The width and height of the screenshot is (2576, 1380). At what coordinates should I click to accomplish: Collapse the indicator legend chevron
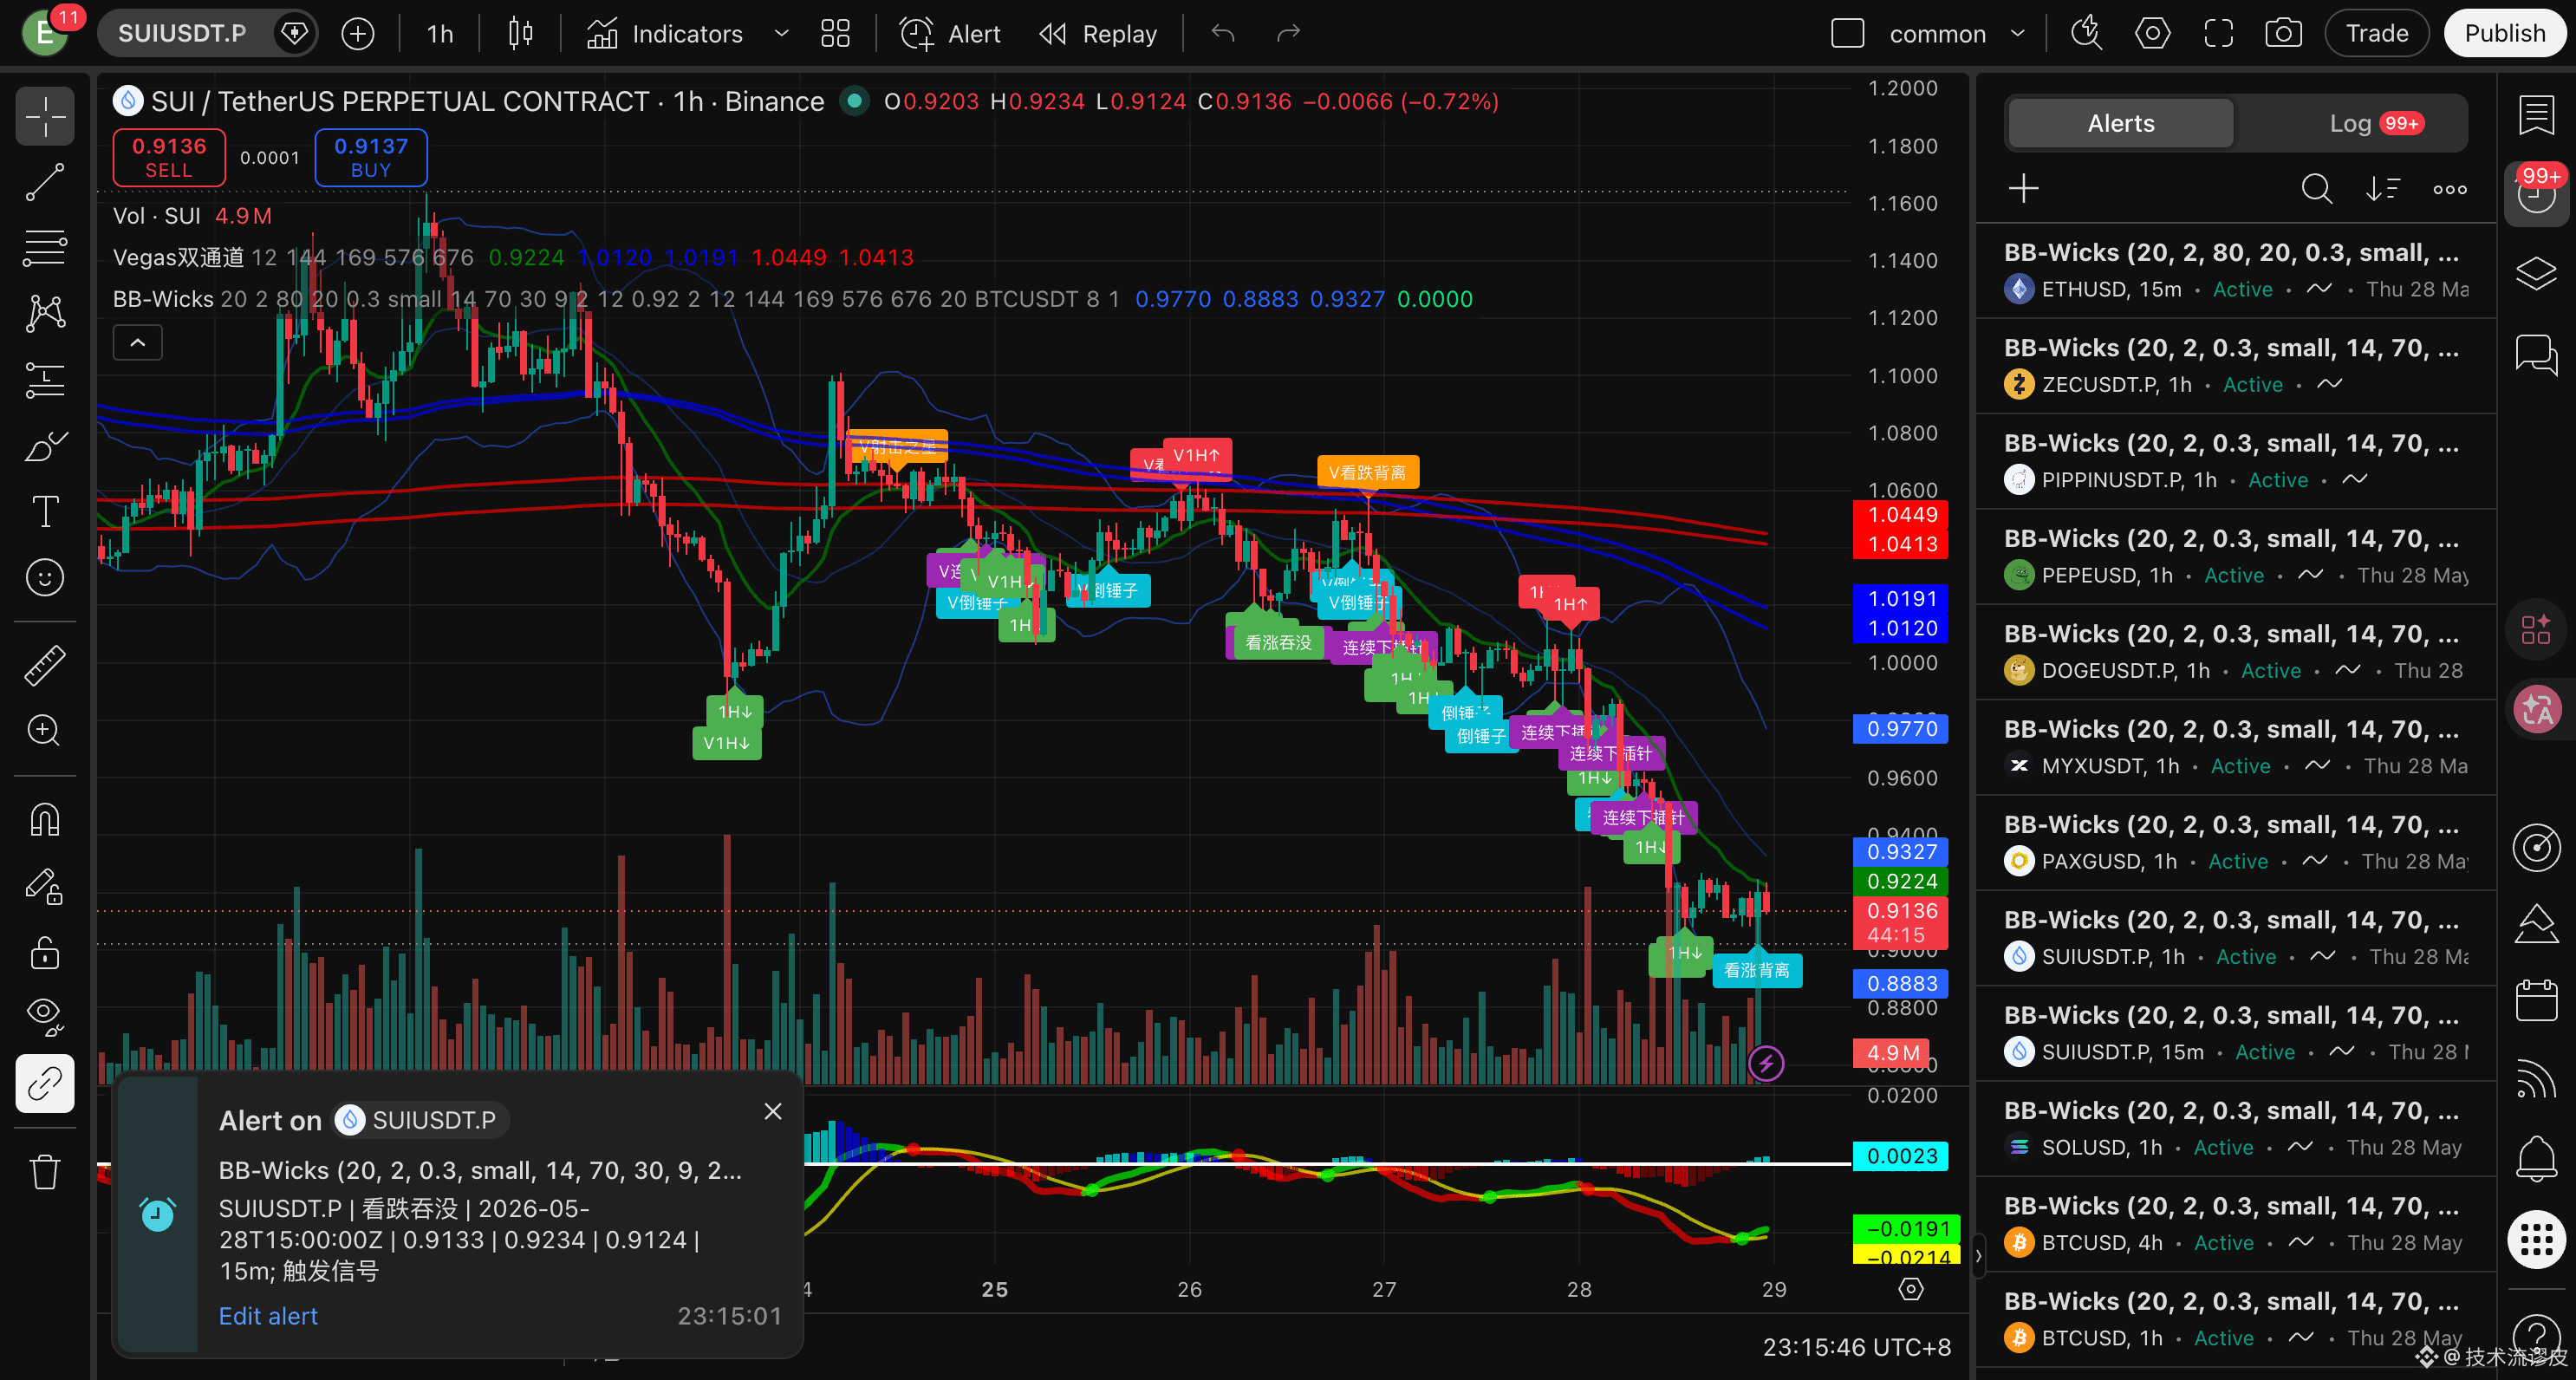138,342
